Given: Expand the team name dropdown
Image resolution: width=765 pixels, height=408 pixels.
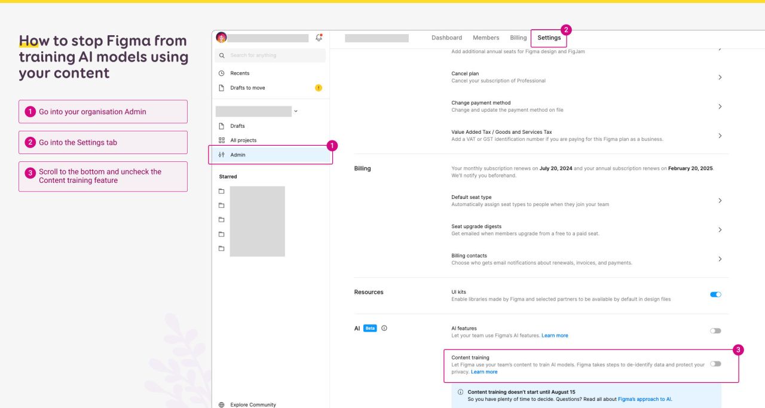Looking at the screenshot, I should pos(295,111).
